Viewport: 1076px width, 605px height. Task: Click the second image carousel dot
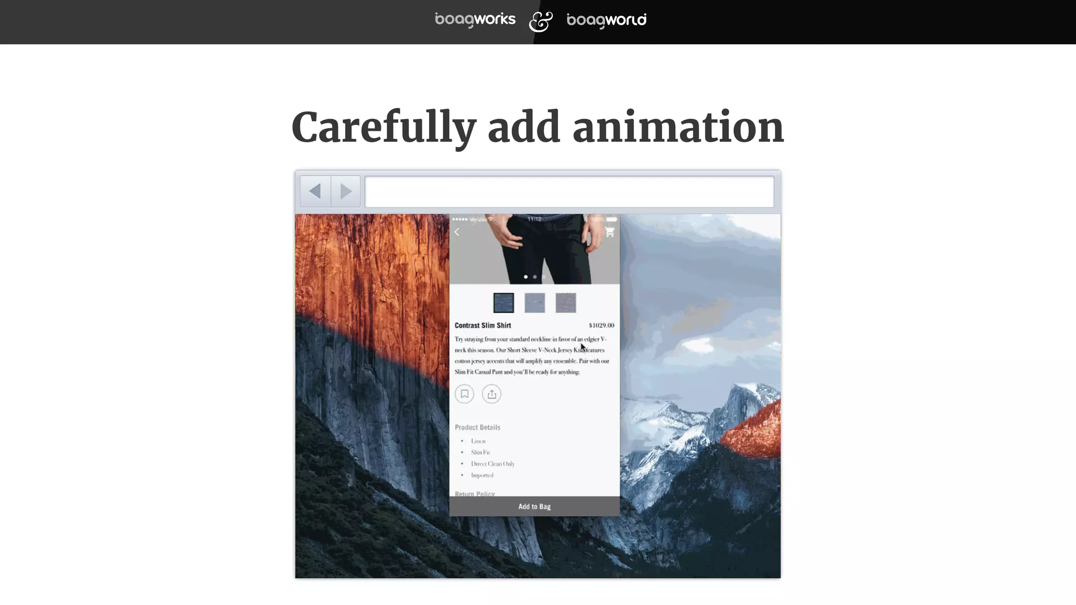(x=535, y=277)
